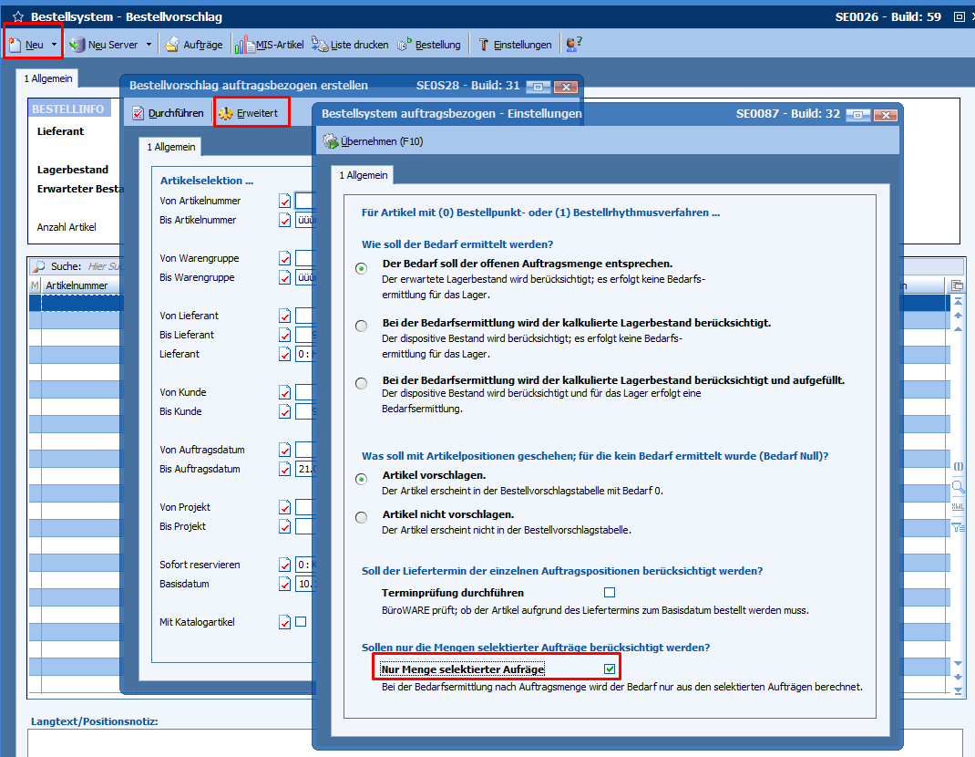Screen dimensions: 975x757
Task: Click the Aufträge toolbar icon
Action: click(172, 44)
